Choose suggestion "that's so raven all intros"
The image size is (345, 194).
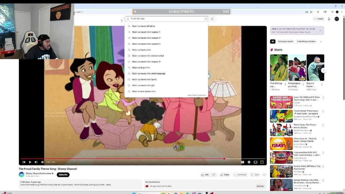click(x=166, y=26)
